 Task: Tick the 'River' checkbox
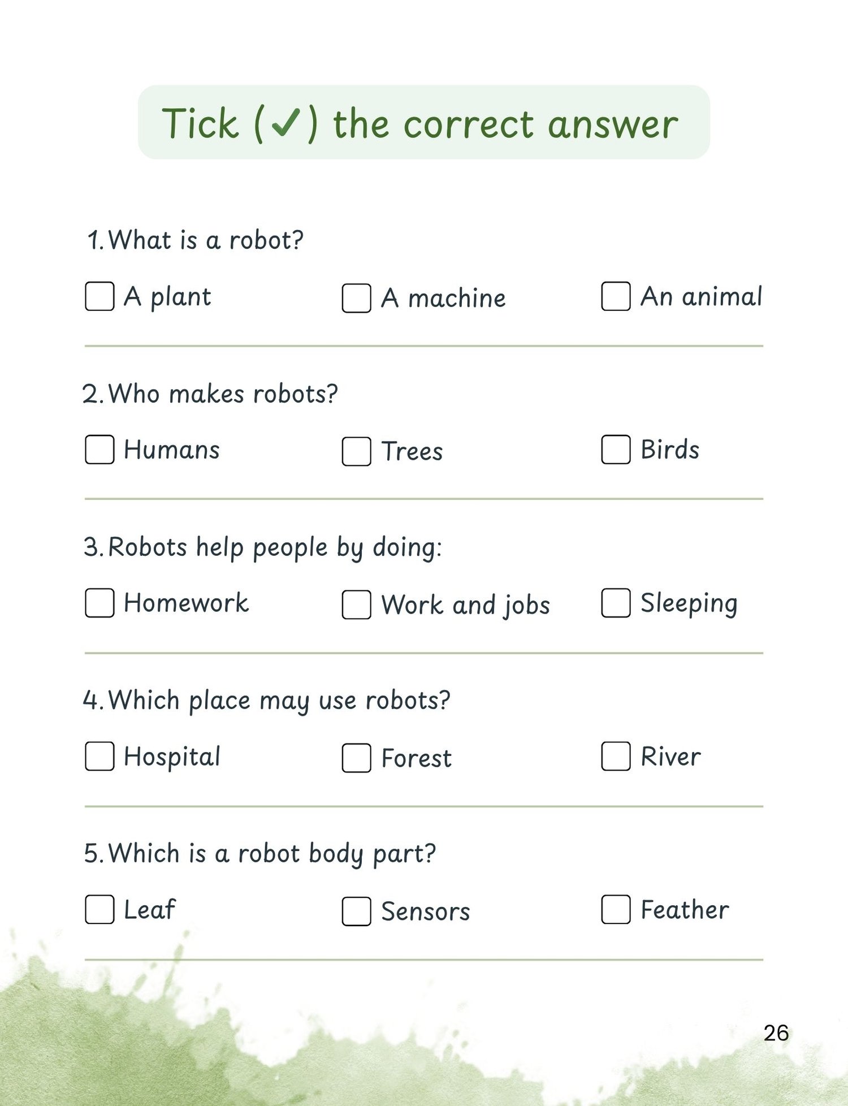tap(616, 756)
